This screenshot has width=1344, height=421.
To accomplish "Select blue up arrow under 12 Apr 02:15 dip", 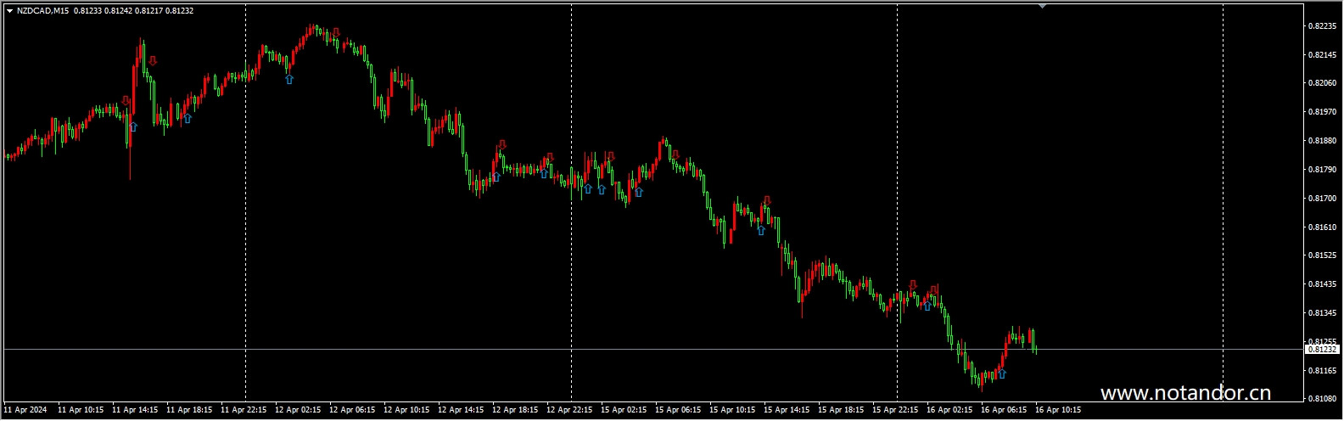I will pos(289,79).
